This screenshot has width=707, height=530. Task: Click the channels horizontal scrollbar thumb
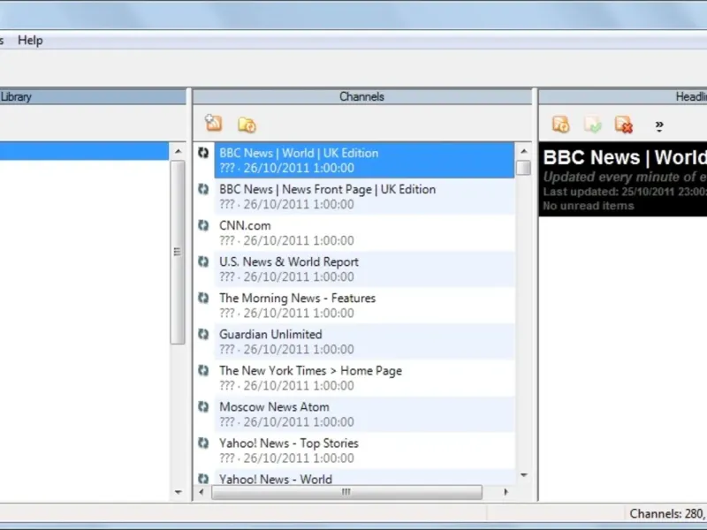tap(346, 492)
